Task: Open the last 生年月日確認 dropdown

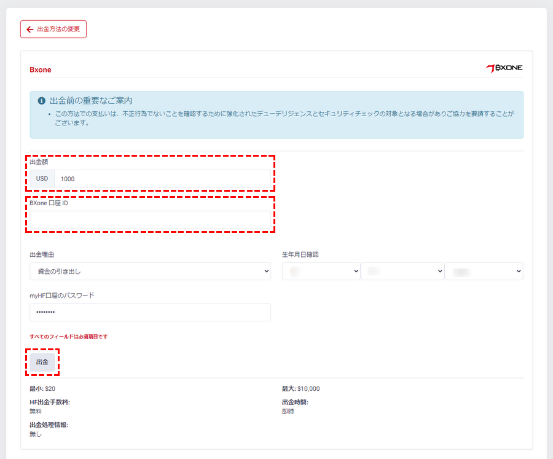Action: 484,272
